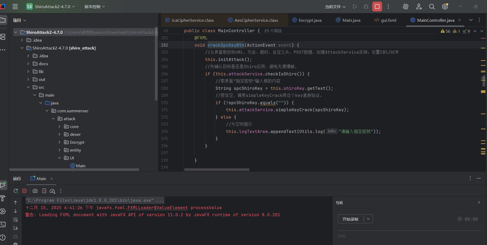The height and width of the screenshot is (245, 487).
Task: Collapse the UI package in project tree
Action: coord(59,158)
